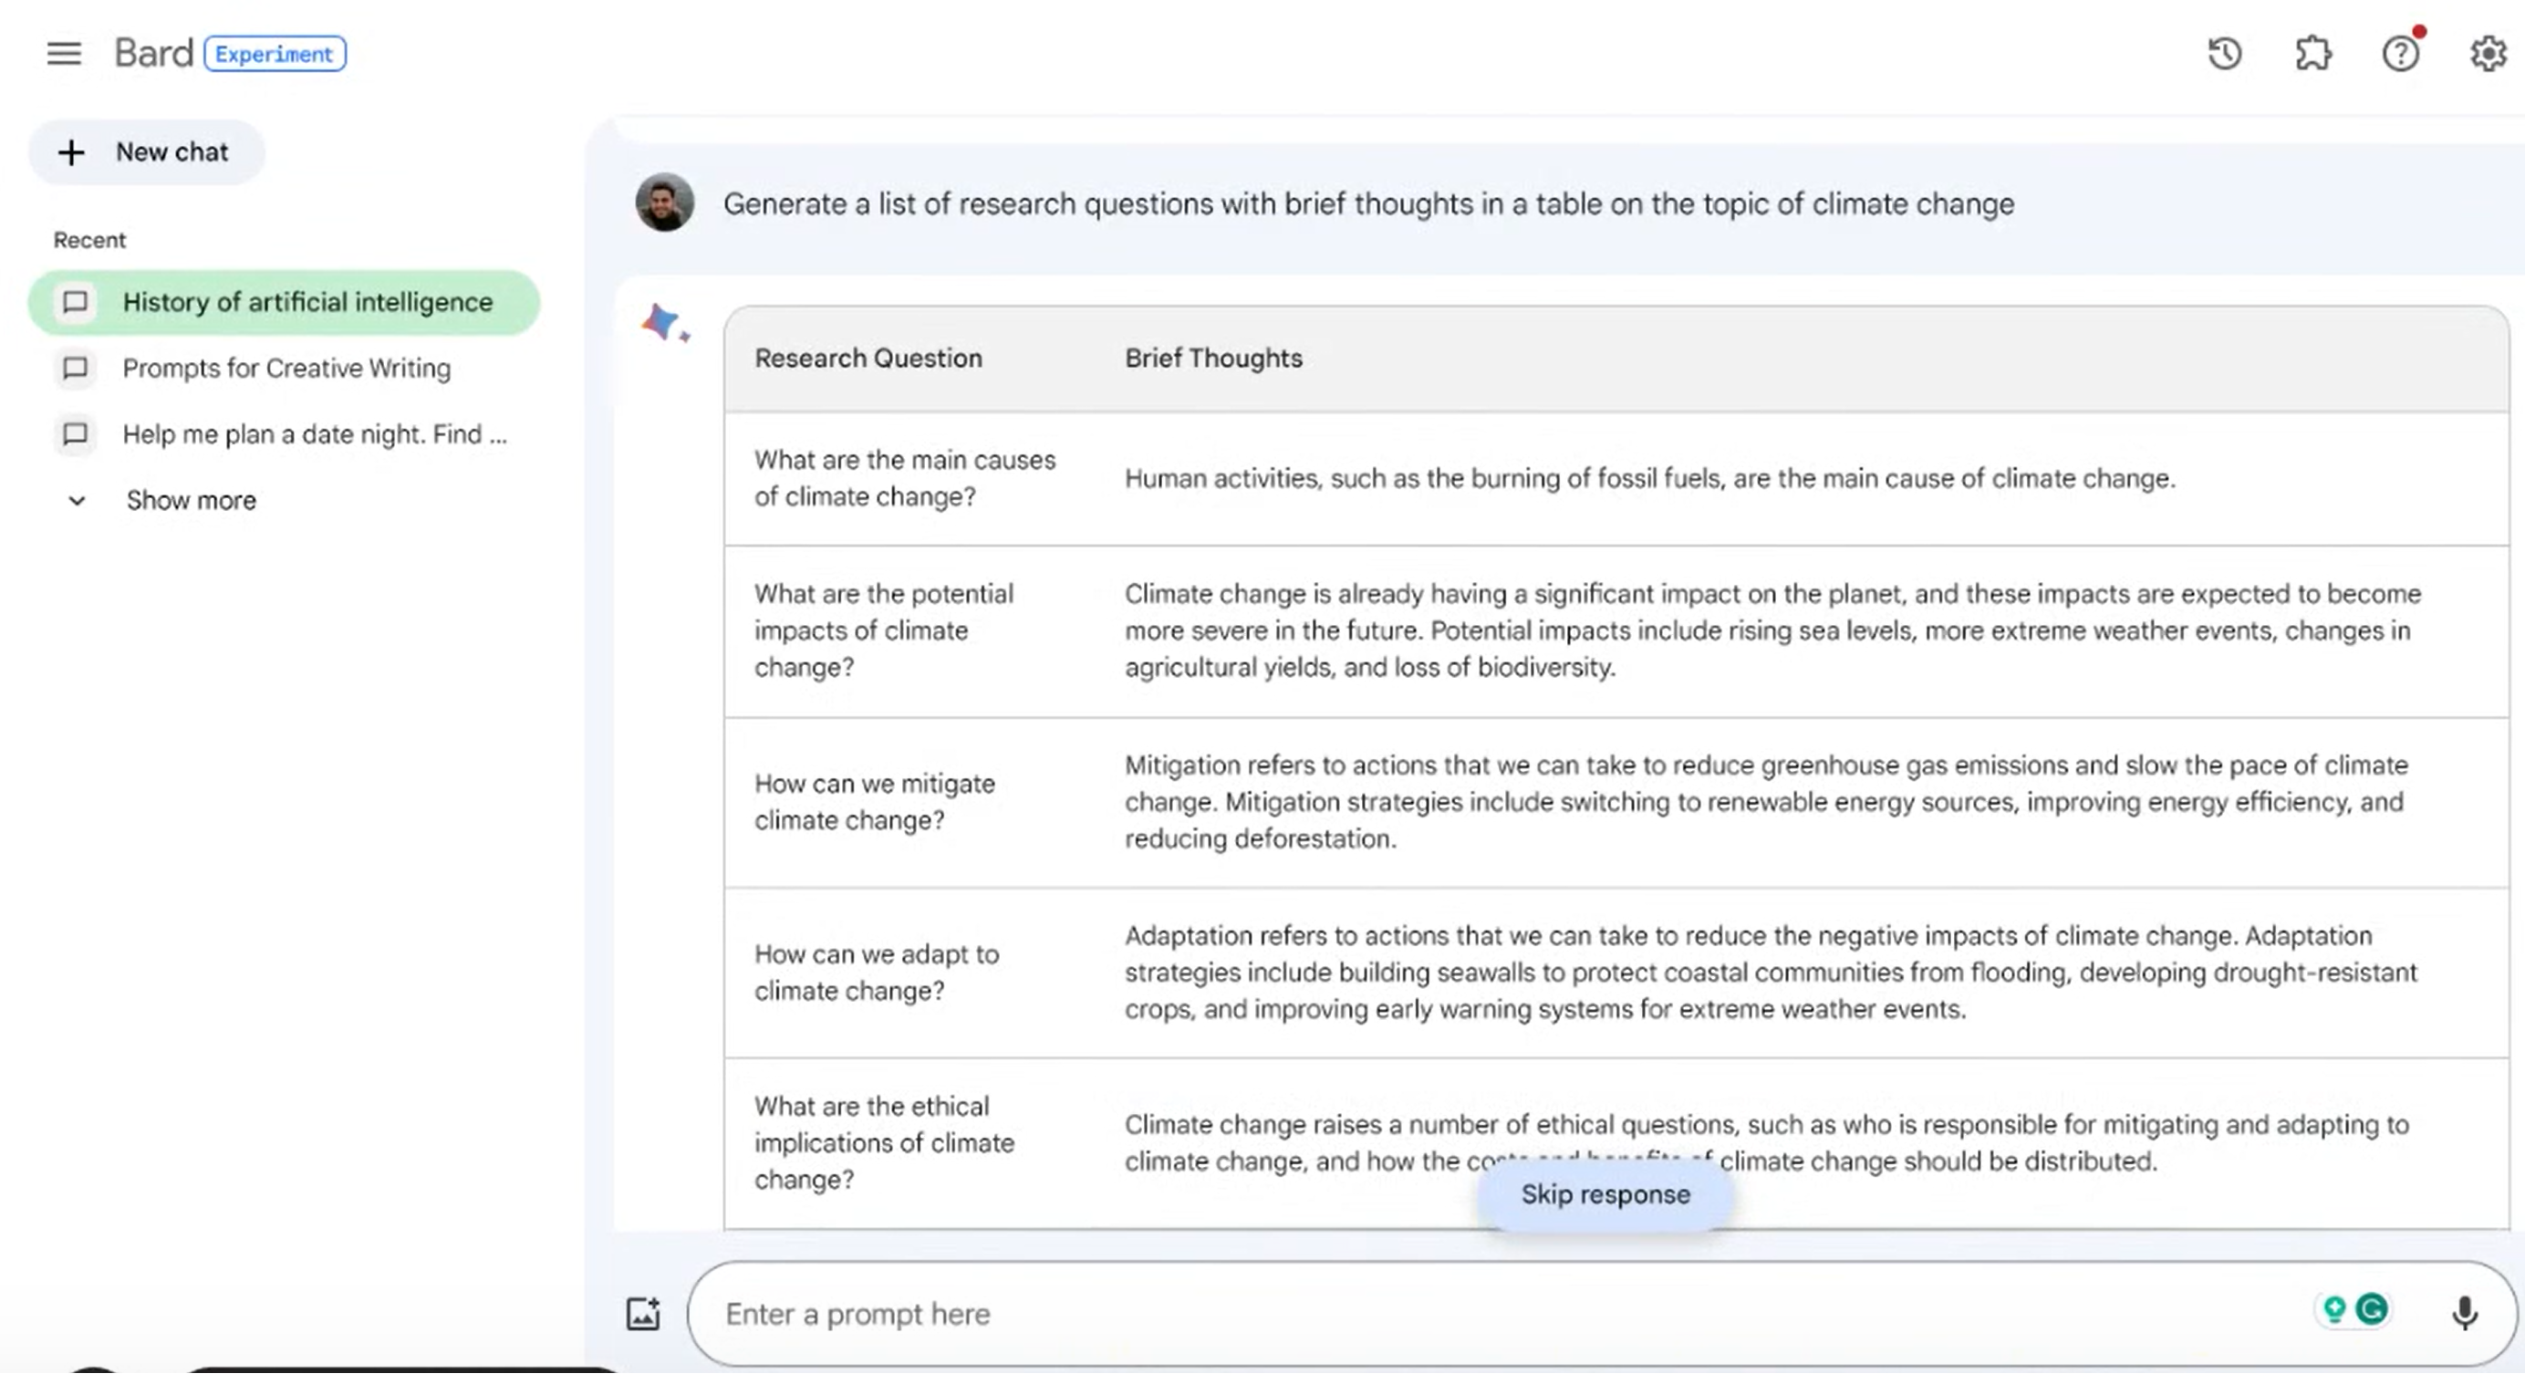The image size is (2525, 1374).
Task: Open Help me plan a date night chat
Action: pyautogui.click(x=314, y=434)
